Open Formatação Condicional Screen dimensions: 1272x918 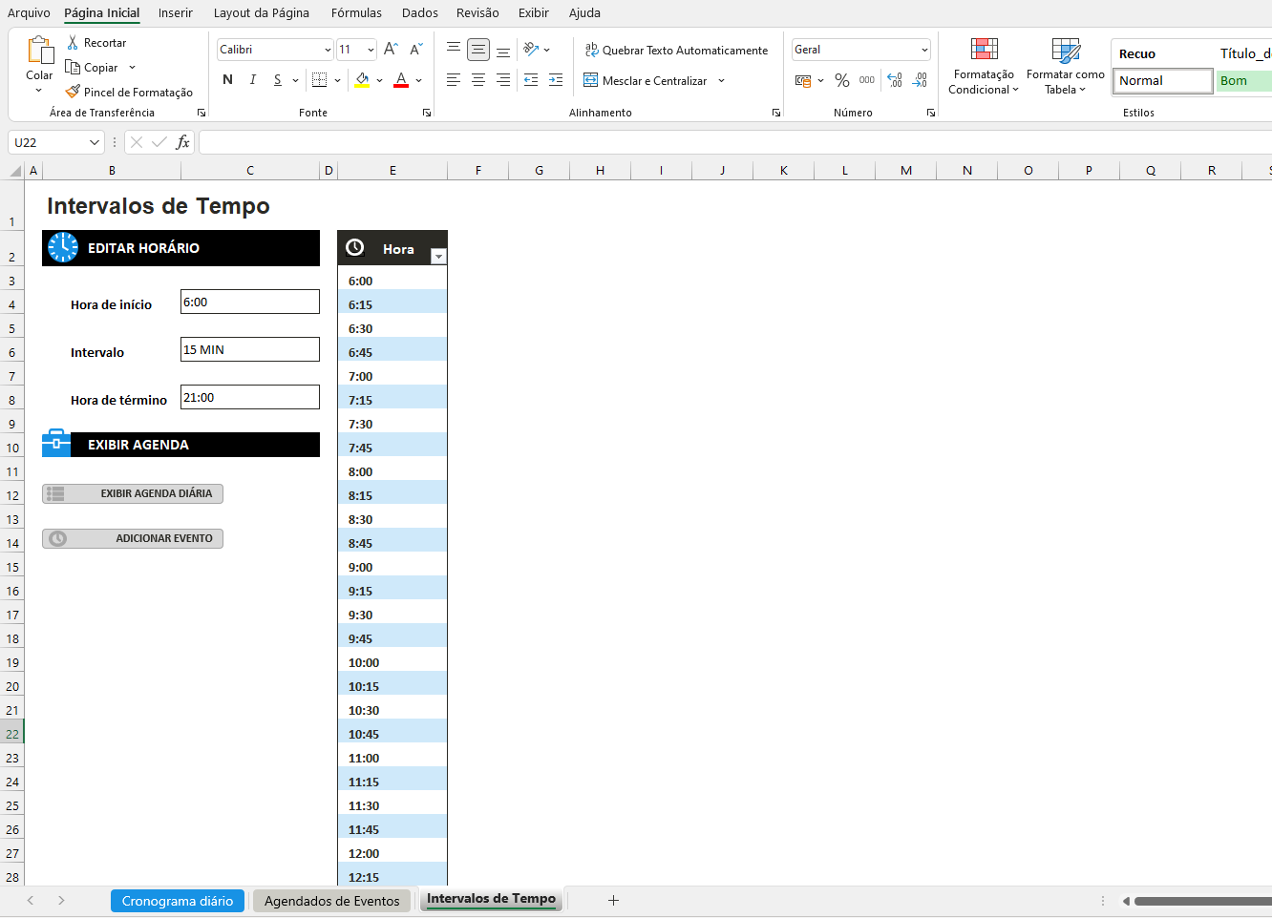pos(984,66)
